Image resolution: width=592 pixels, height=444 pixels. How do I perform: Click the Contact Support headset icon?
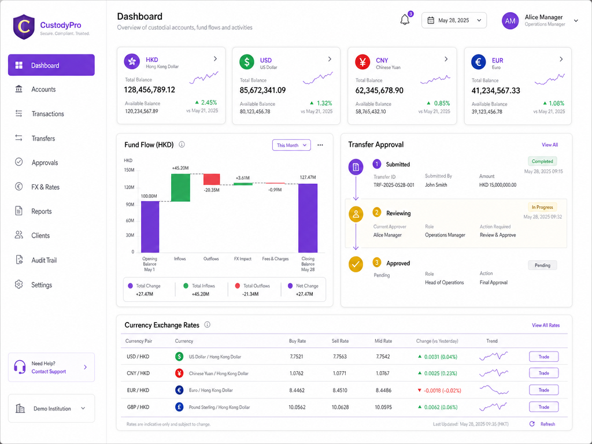20,367
